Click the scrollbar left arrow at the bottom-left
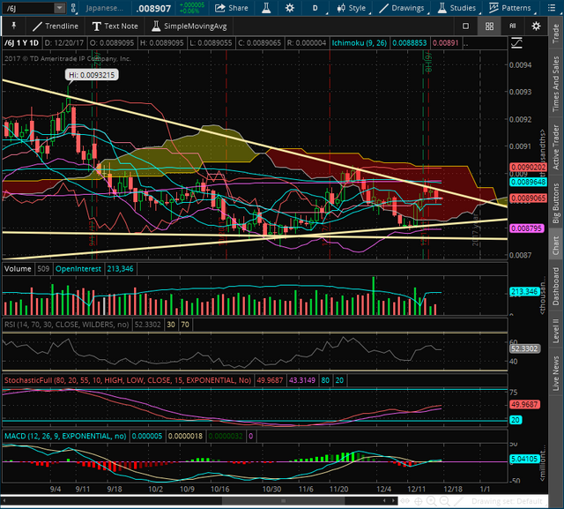 pyautogui.click(x=4, y=501)
